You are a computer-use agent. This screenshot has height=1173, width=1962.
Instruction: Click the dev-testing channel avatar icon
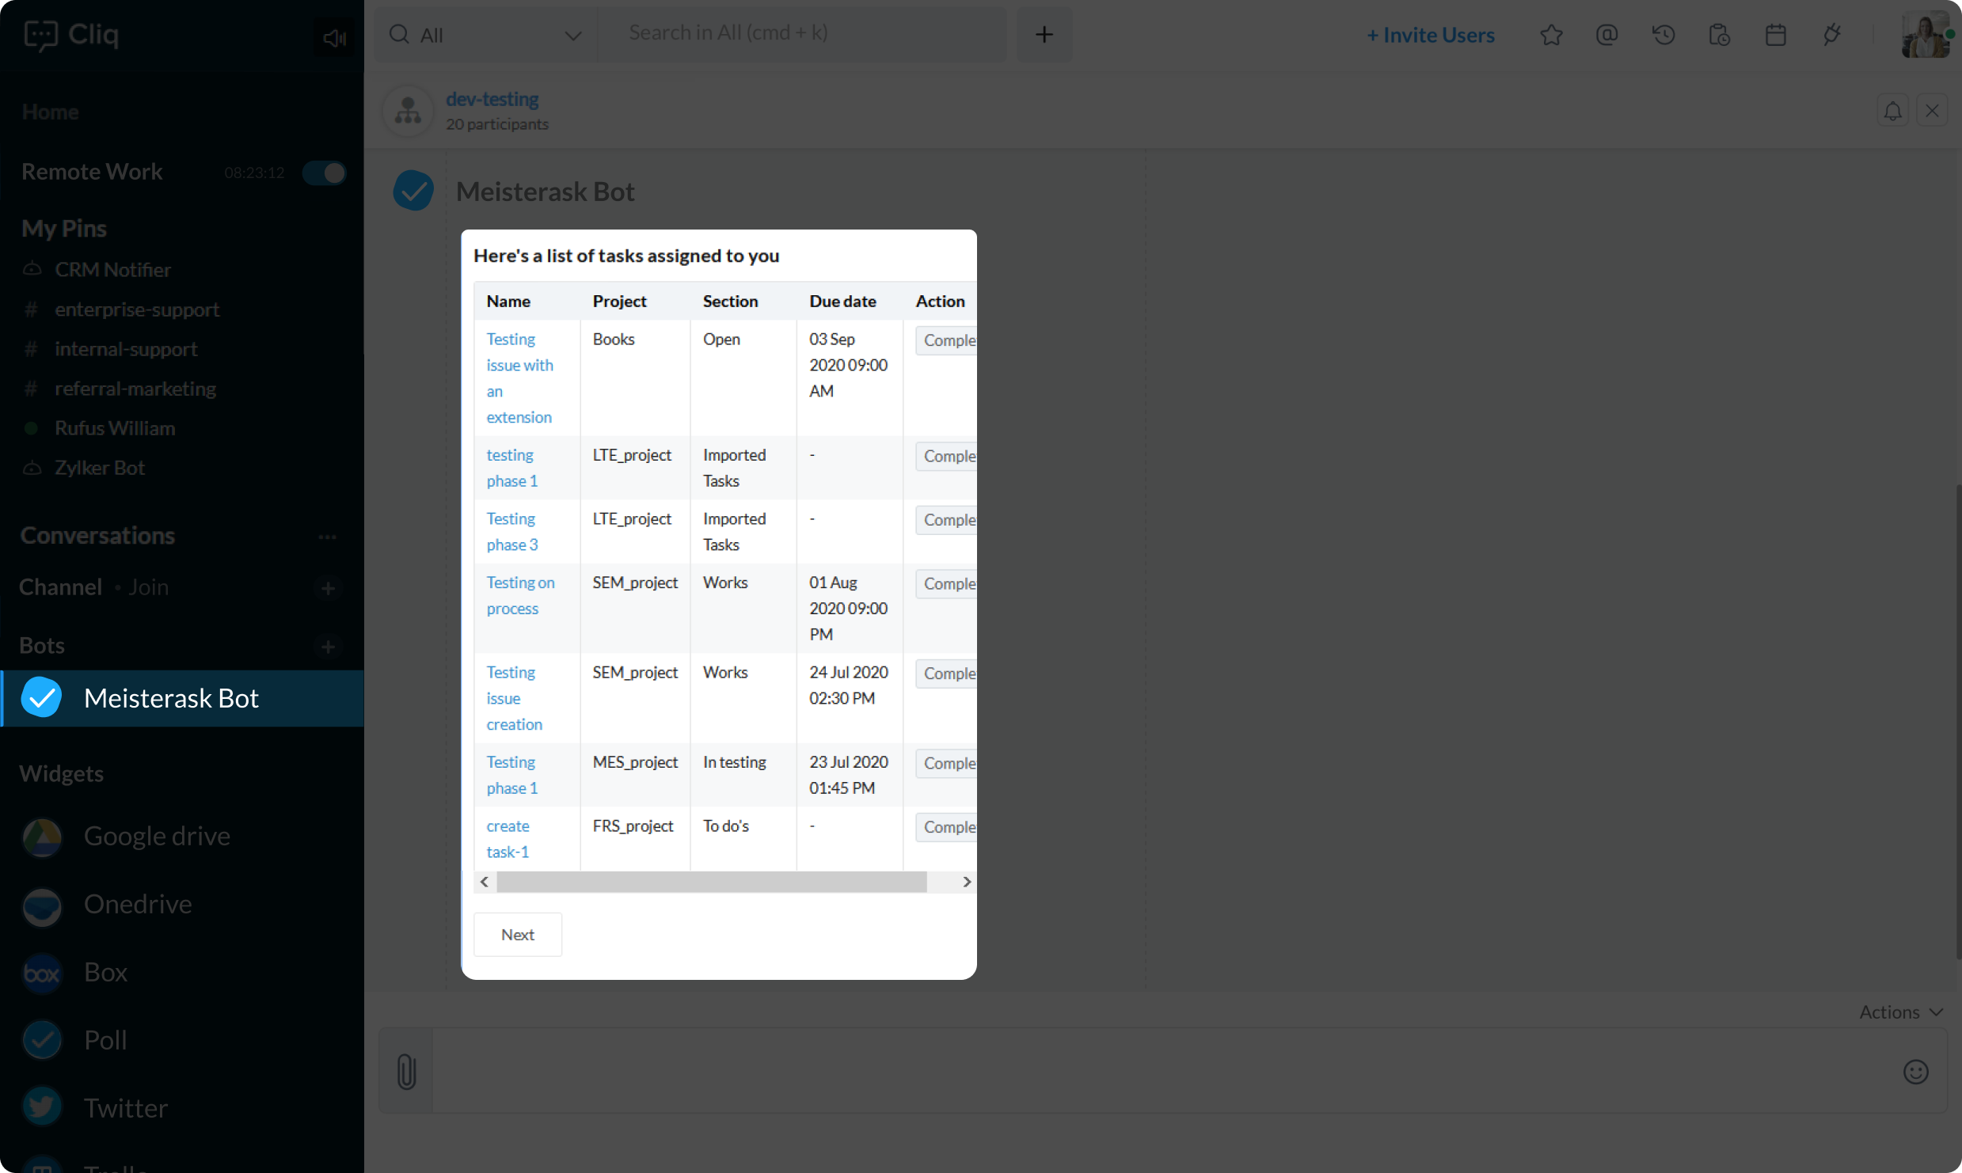click(x=408, y=111)
